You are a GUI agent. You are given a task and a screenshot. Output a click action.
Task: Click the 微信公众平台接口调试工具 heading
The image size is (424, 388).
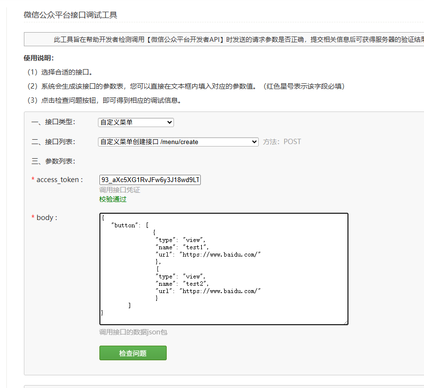tap(70, 15)
